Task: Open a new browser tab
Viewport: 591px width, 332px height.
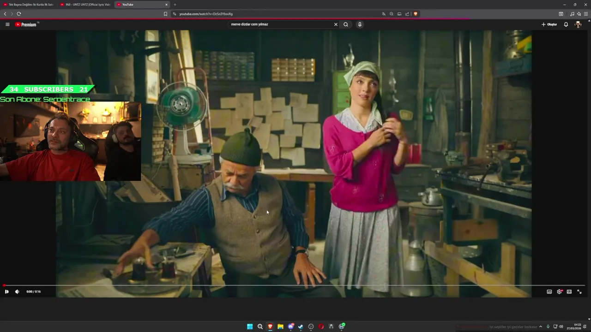Action: (175, 5)
